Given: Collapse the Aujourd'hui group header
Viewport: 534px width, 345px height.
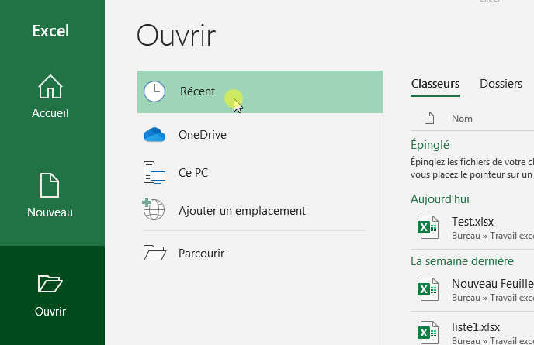Looking at the screenshot, I should [439, 199].
